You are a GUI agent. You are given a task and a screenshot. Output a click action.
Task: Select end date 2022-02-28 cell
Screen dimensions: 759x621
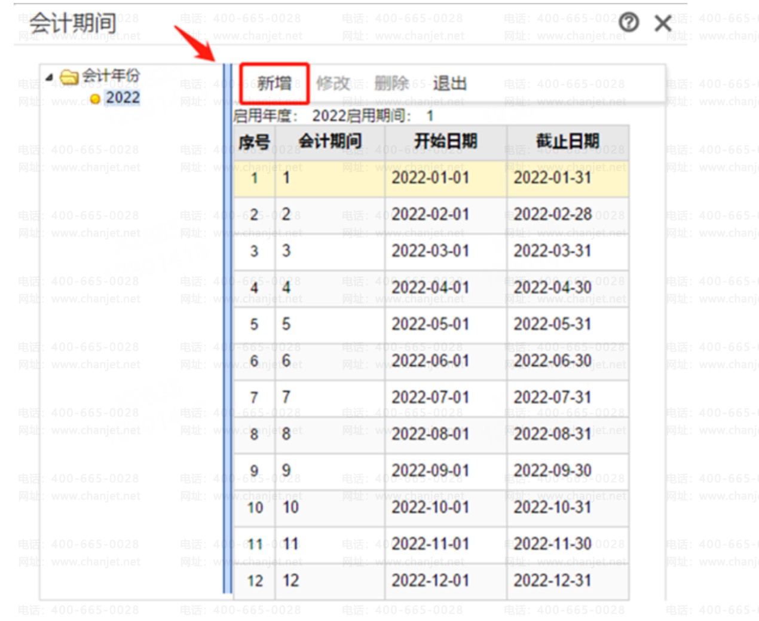tap(568, 215)
